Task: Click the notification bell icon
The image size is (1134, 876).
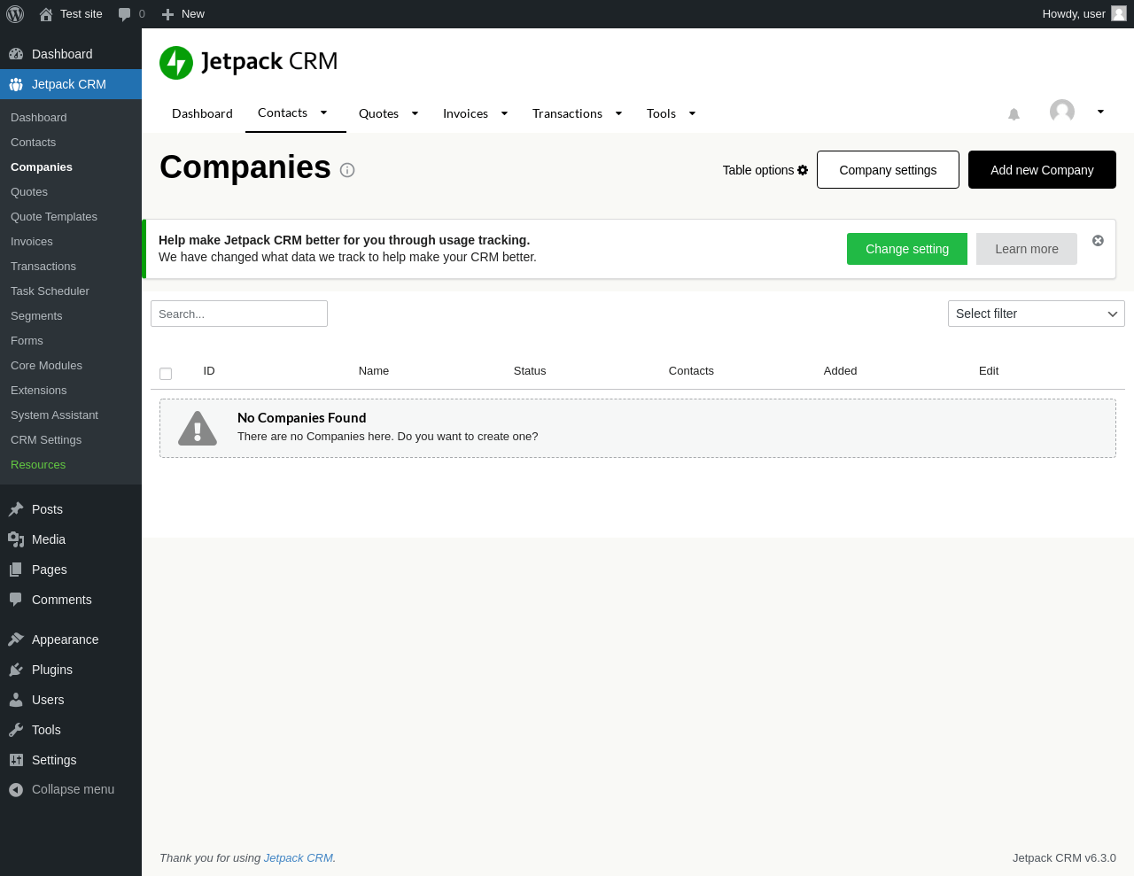Action: tap(1014, 114)
